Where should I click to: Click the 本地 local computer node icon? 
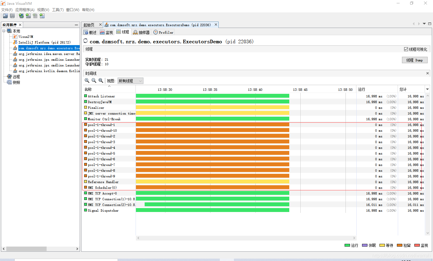point(9,31)
